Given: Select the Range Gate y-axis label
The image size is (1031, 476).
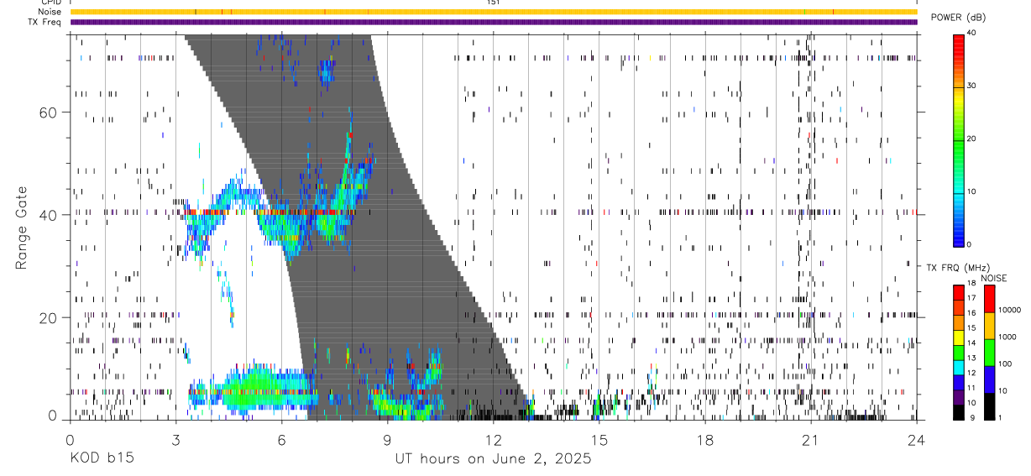Looking at the screenshot, I should [24, 227].
